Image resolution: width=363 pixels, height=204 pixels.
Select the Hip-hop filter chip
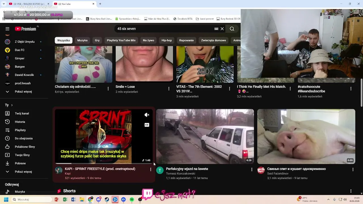tap(167, 40)
